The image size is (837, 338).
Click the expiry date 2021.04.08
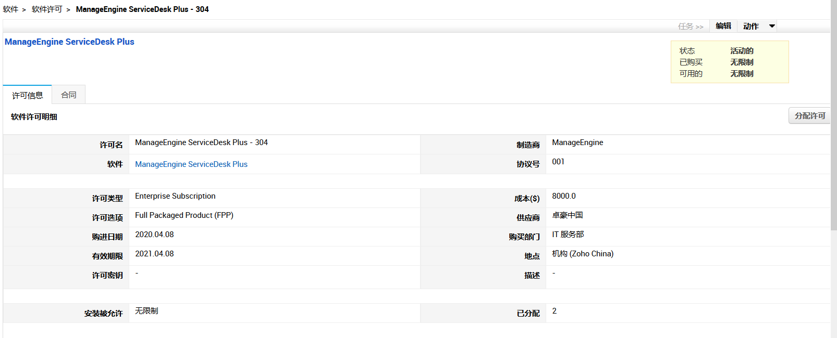pos(154,254)
